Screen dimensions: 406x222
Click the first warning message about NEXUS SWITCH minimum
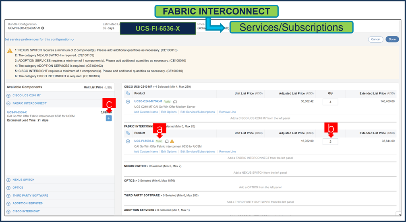click(96, 50)
